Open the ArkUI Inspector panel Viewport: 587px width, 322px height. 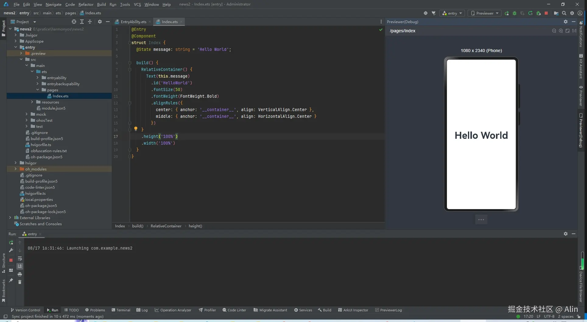(353, 310)
